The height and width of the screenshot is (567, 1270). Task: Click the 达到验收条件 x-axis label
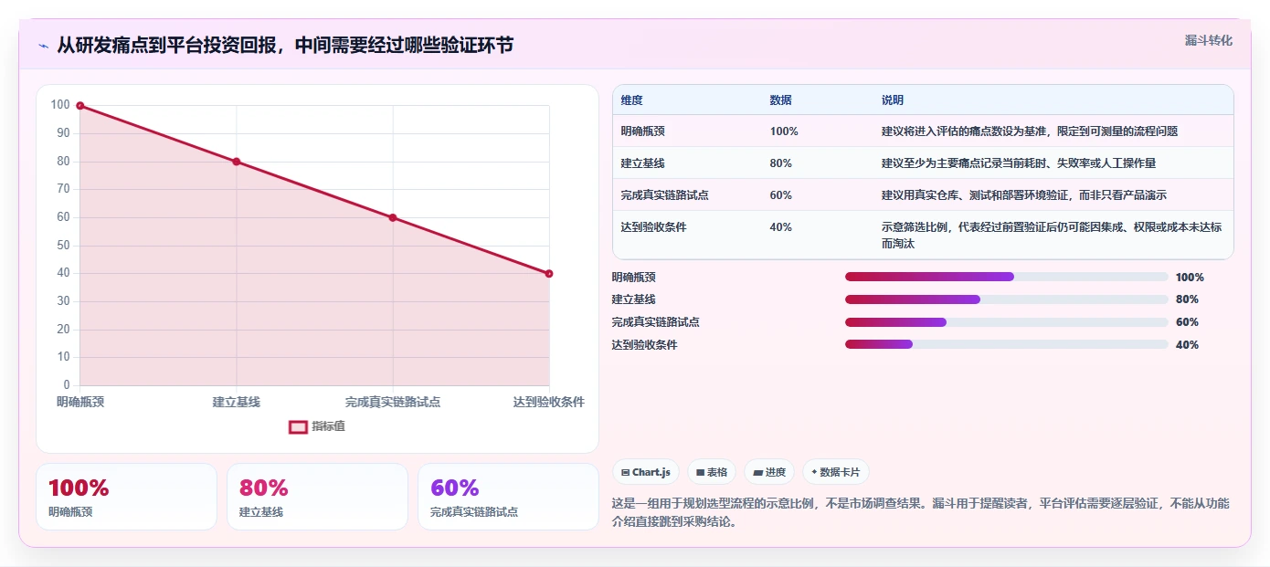click(549, 402)
